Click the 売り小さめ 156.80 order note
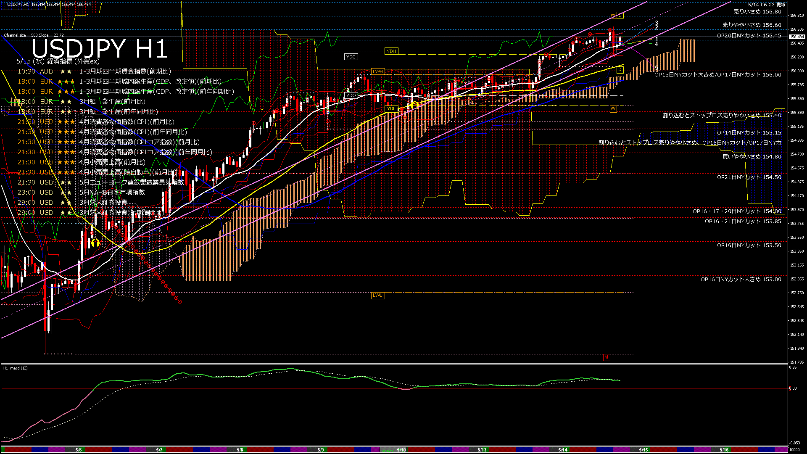The image size is (807, 454). click(757, 12)
